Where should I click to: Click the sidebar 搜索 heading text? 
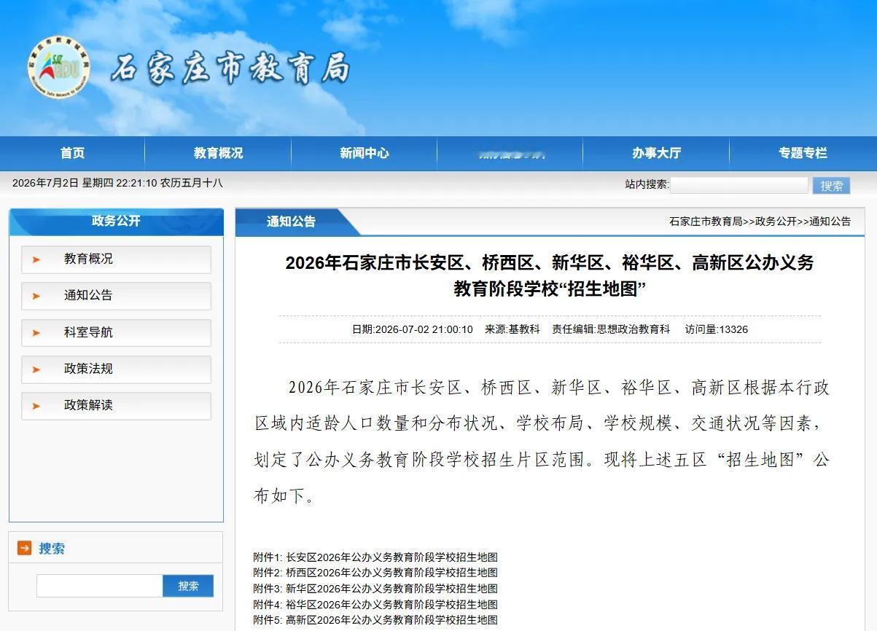[x=52, y=549]
